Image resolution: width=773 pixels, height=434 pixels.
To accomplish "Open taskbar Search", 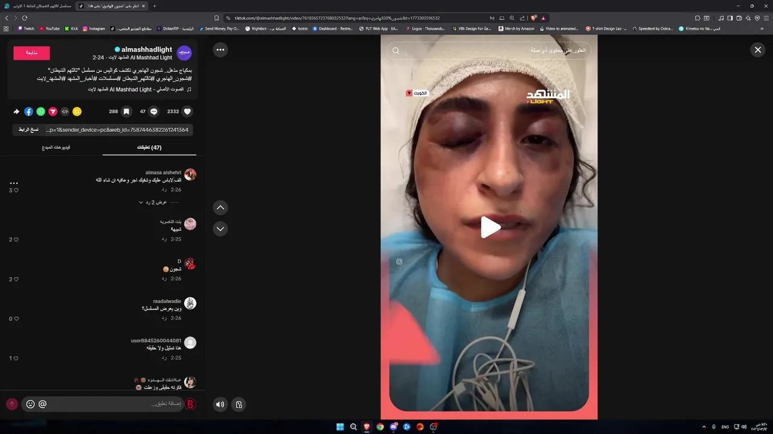I will pos(353,427).
